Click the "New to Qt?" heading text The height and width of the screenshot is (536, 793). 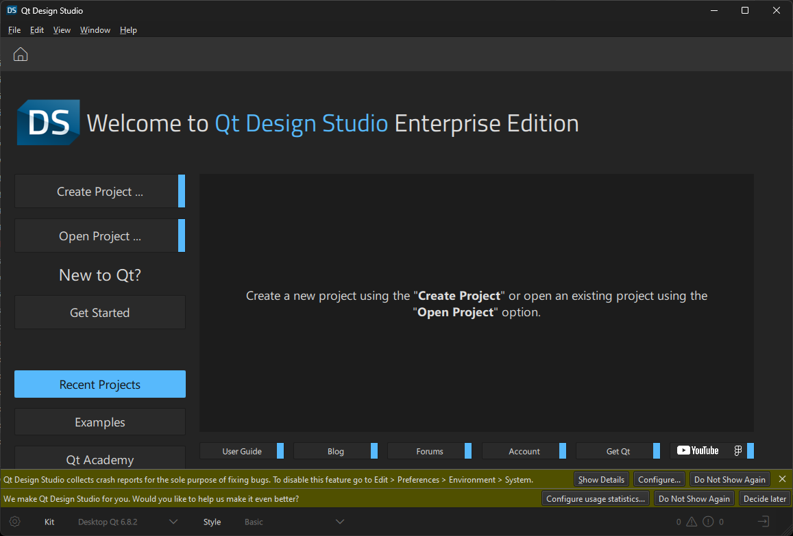click(100, 275)
